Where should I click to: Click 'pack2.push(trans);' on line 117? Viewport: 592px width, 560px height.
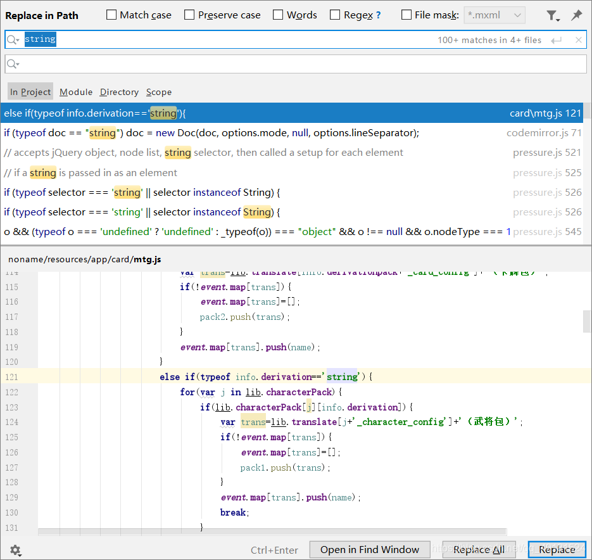tap(244, 317)
